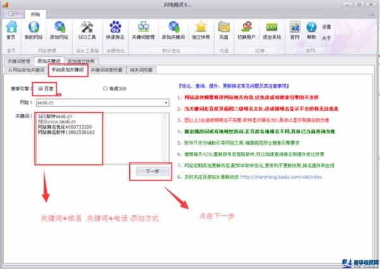Click the keyword text area scrollbar
Viewport: 380px width, 269px height.
[165, 139]
